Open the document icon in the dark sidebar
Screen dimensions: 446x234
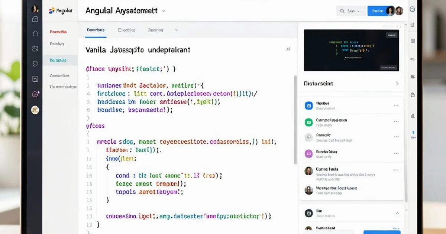point(35,78)
